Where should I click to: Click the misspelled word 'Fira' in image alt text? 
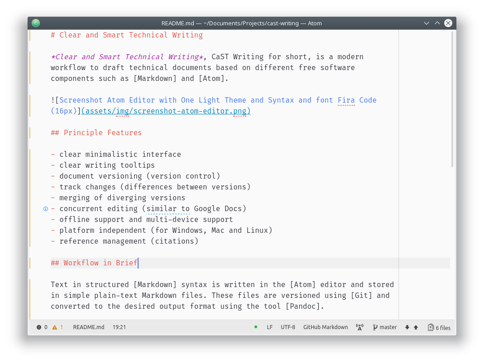click(346, 100)
